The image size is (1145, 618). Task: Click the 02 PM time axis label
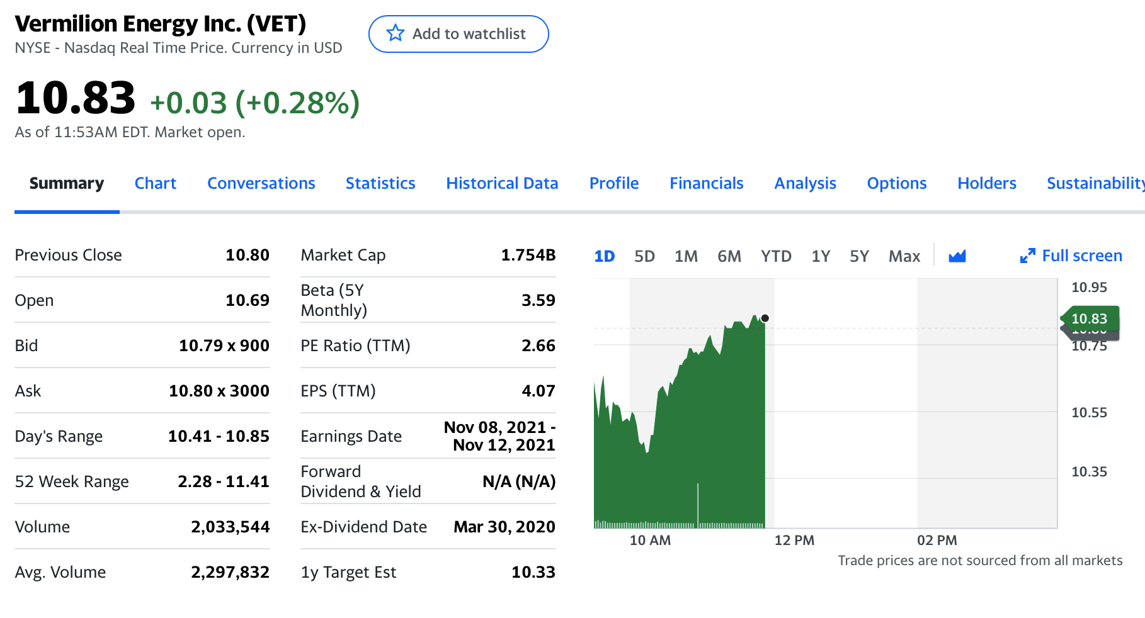point(937,540)
